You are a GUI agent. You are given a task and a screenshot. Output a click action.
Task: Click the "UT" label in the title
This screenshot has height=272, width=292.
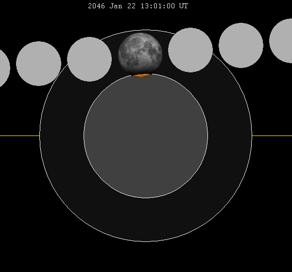(183, 6)
